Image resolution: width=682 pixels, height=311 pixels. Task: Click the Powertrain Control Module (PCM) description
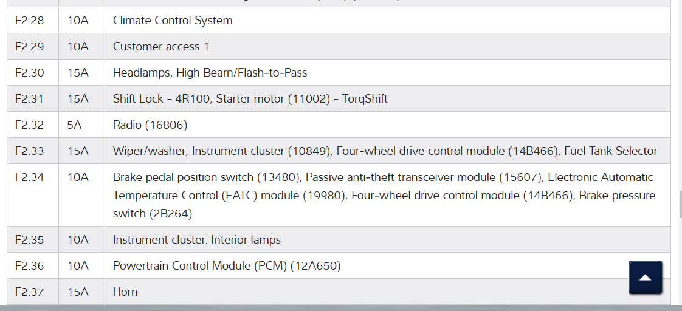tap(227, 266)
